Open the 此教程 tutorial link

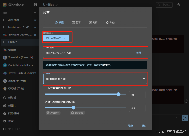coord(106,65)
